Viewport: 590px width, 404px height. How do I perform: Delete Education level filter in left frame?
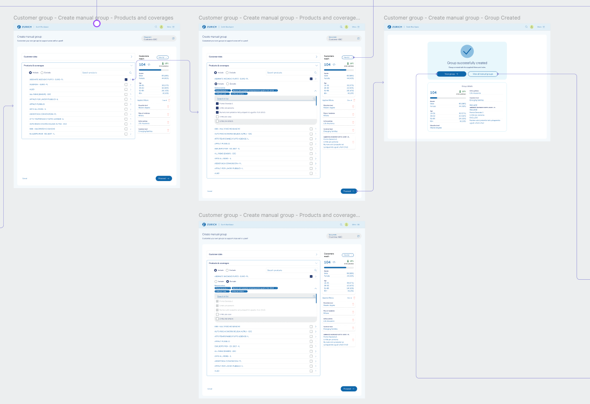click(168, 107)
